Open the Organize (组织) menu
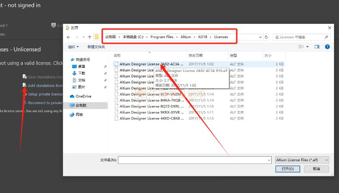The image size is (339, 193). 73,47
